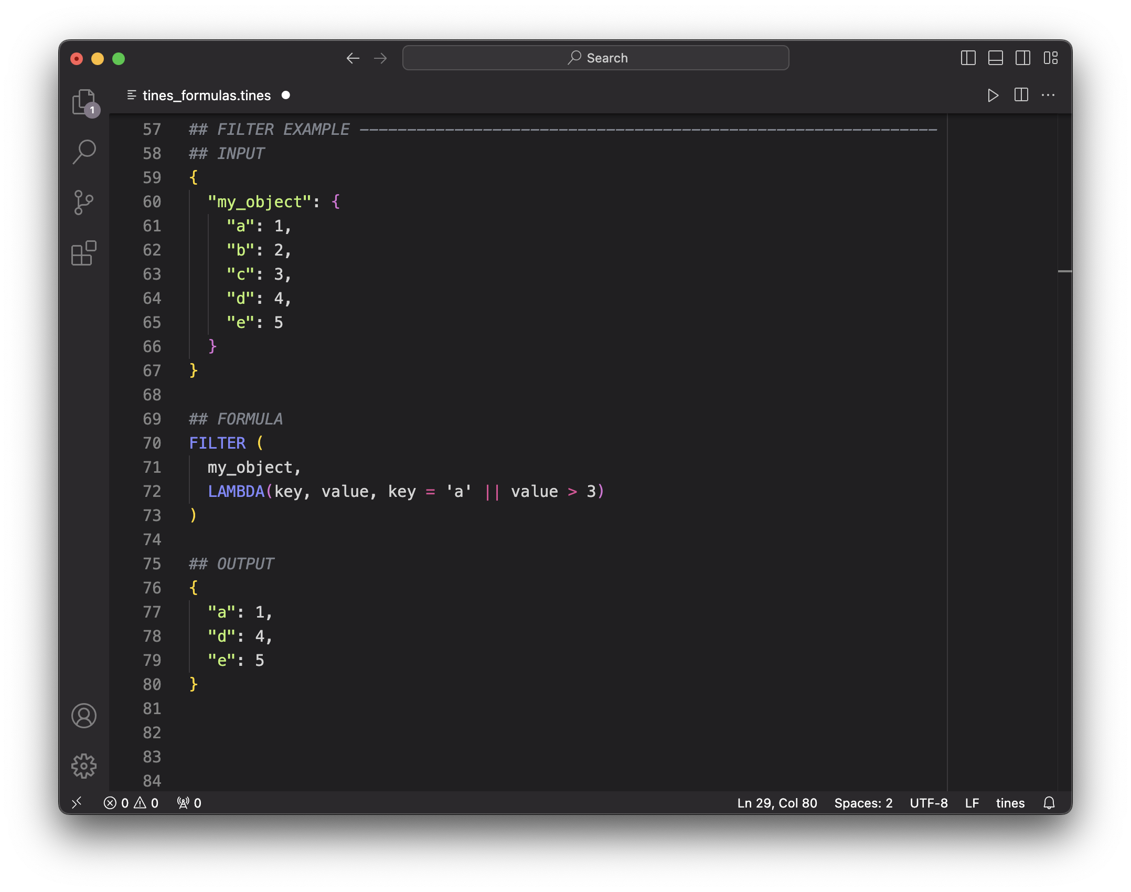
Task: Open editor More Actions ellipsis
Action: click(x=1048, y=95)
